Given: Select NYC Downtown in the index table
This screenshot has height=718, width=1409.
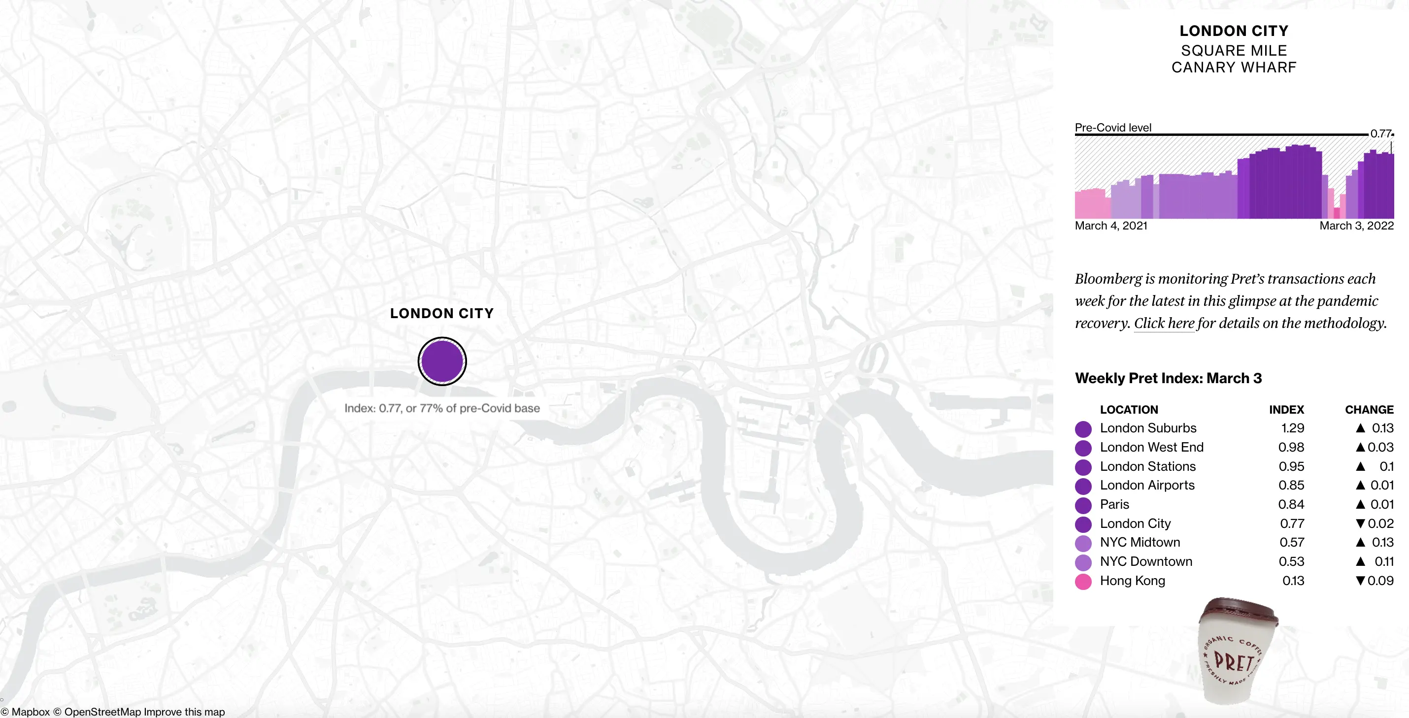Looking at the screenshot, I should [1146, 561].
